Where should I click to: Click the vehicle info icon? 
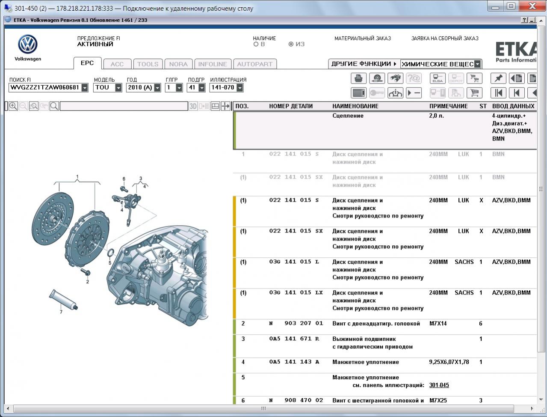tap(395, 93)
